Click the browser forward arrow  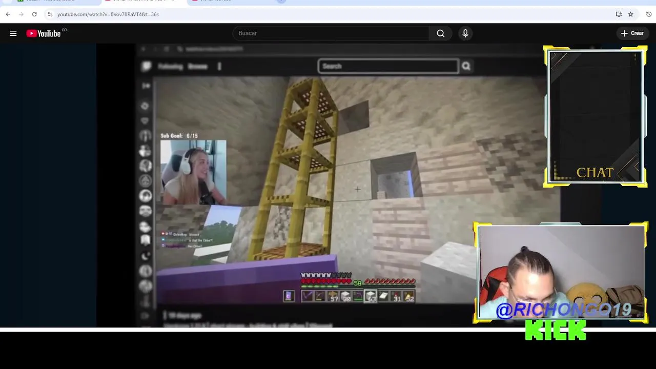[x=21, y=14]
